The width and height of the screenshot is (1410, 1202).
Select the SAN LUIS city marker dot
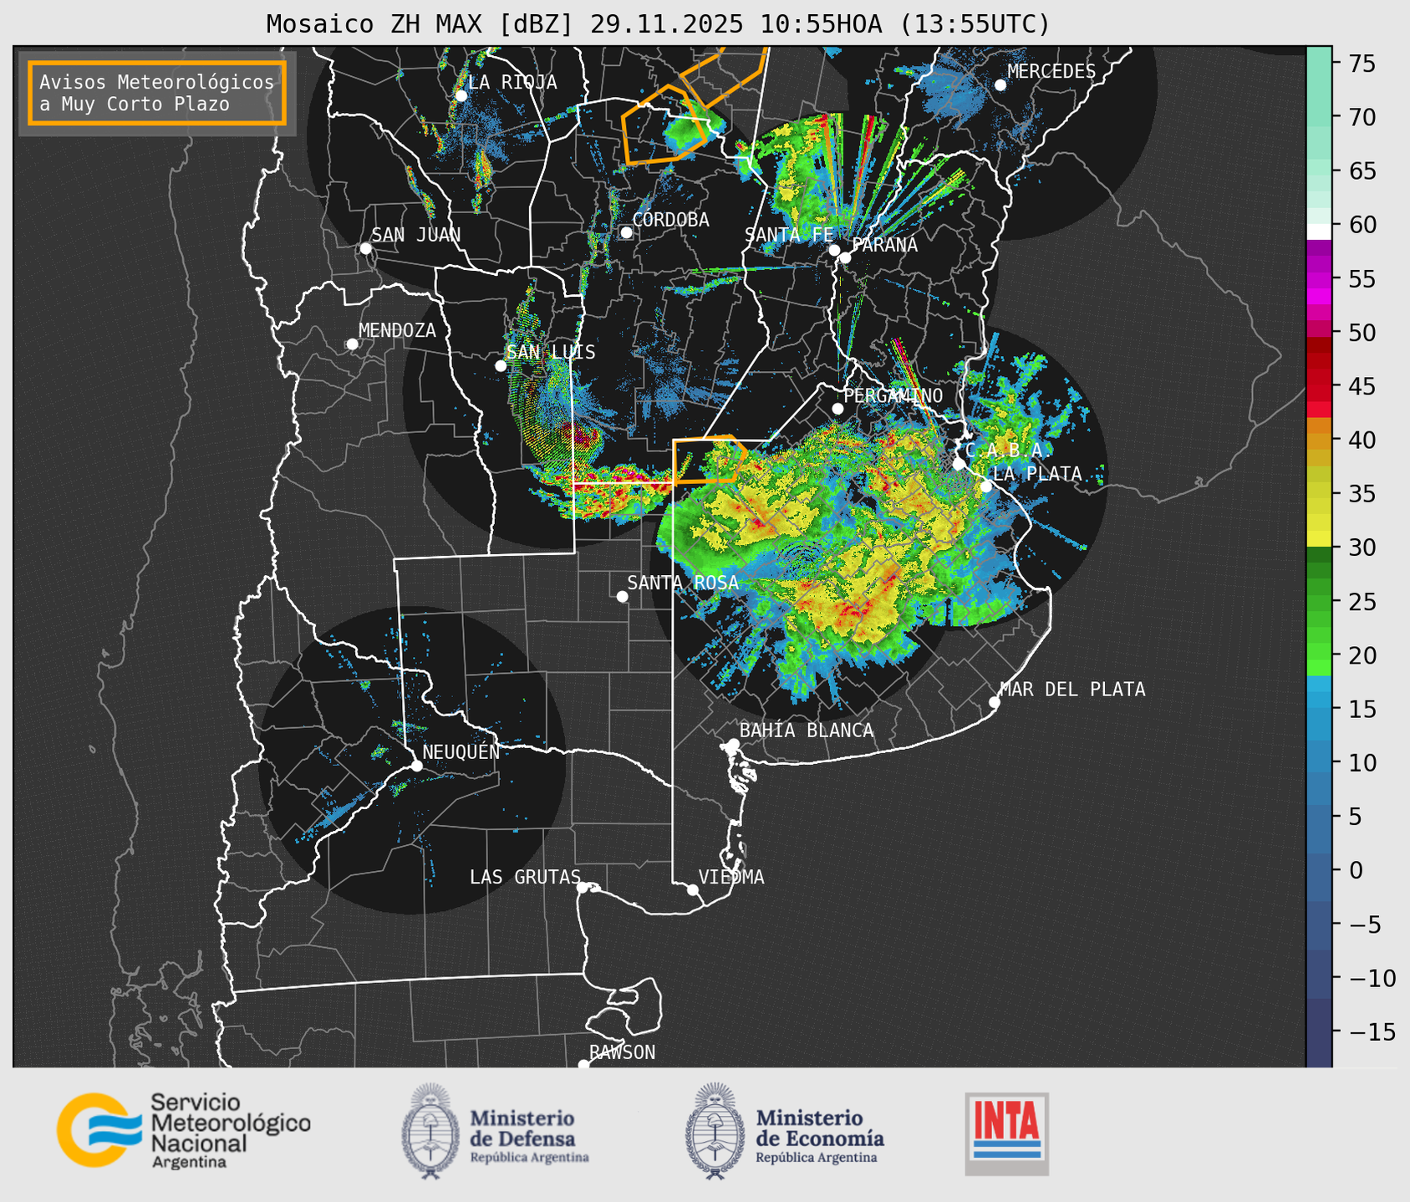point(501,365)
